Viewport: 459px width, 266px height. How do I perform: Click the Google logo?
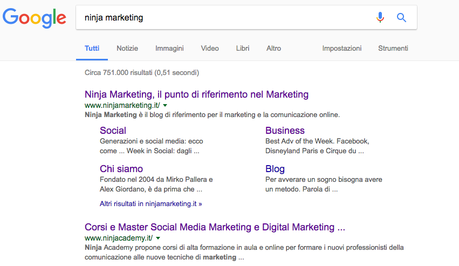[34, 18]
